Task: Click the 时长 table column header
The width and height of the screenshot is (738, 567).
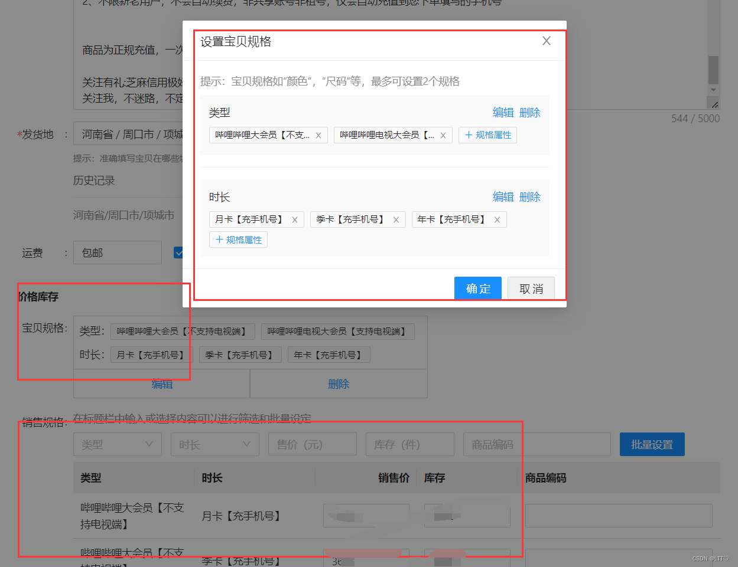Action: 212,478
